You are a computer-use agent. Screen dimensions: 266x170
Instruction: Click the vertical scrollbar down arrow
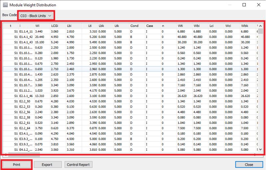click(260, 149)
